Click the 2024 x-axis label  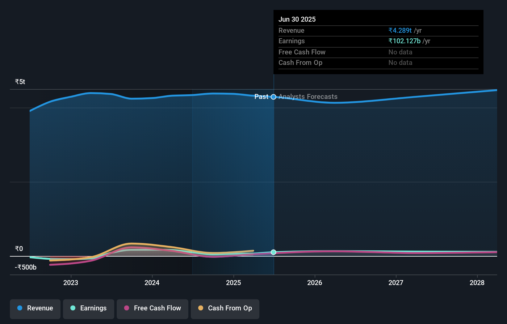pyautogui.click(x=152, y=283)
